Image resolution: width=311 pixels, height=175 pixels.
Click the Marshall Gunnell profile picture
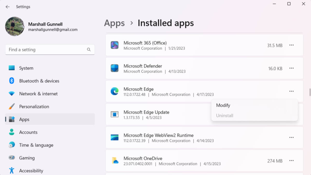coord(15,26)
